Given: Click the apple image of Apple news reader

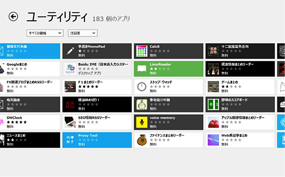Looking at the screenshot, I should [x=213, y=122].
